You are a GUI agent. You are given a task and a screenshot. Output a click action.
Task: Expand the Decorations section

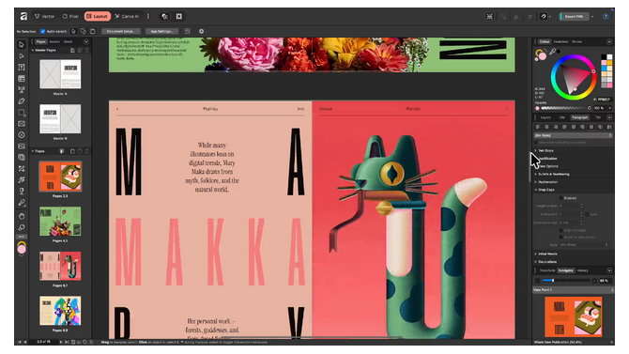(x=535, y=262)
